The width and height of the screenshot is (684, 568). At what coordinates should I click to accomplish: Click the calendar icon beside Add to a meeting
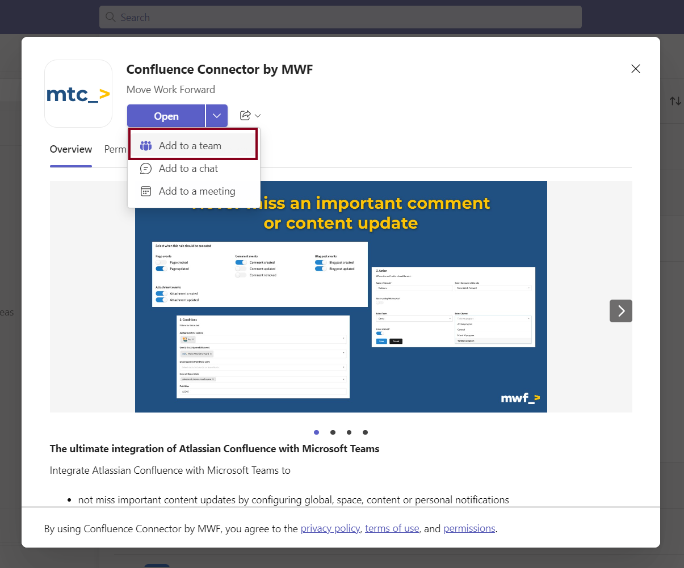[146, 191]
